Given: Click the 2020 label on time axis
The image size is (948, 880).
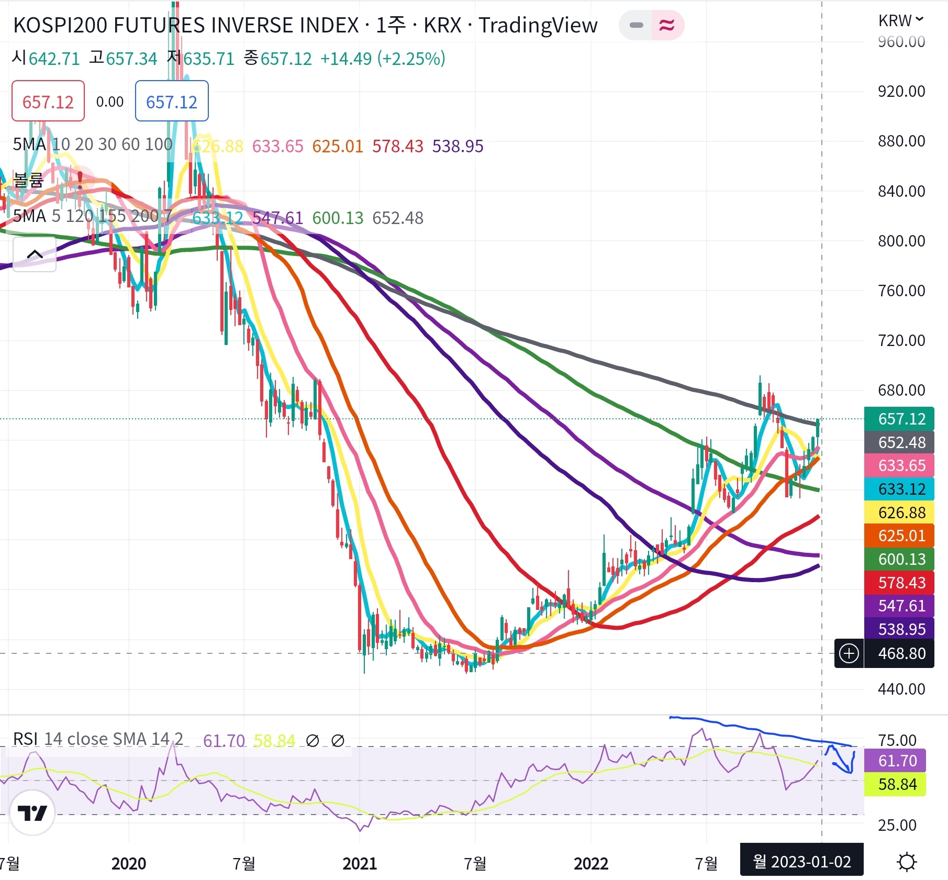Looking at the screenshot, I should coord(129,863).
